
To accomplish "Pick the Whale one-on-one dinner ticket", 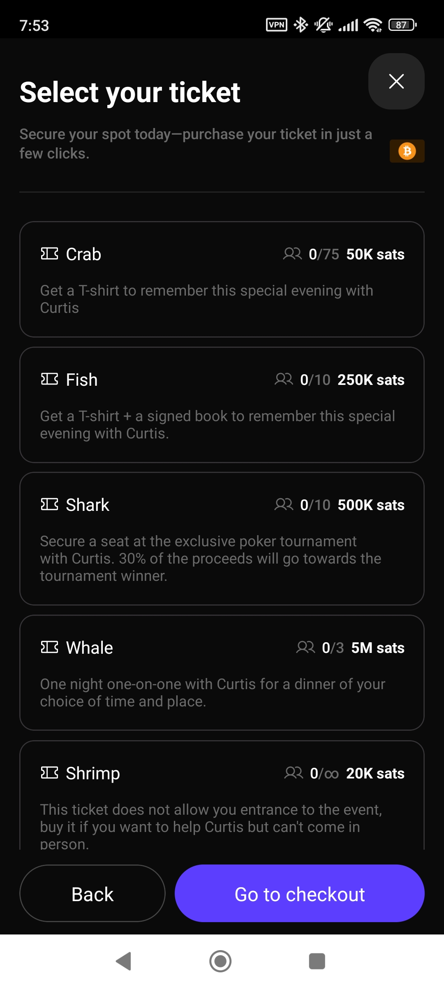I will pyautogui.click(x=222, y=673).
